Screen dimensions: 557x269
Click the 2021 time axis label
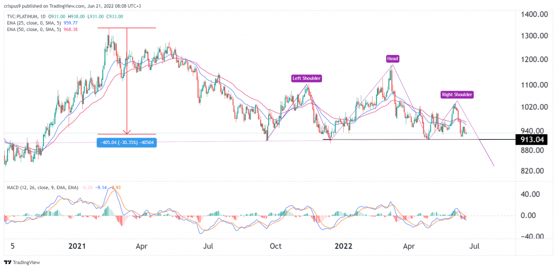point(78,246)
